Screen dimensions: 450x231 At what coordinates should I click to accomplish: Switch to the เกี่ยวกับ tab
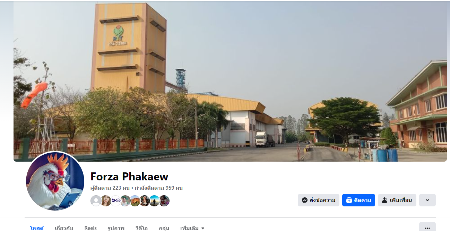(x=64, y=228)
